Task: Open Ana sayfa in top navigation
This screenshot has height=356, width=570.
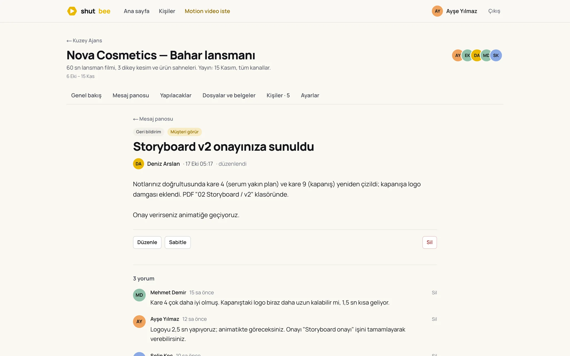Action: pos(136,11)
